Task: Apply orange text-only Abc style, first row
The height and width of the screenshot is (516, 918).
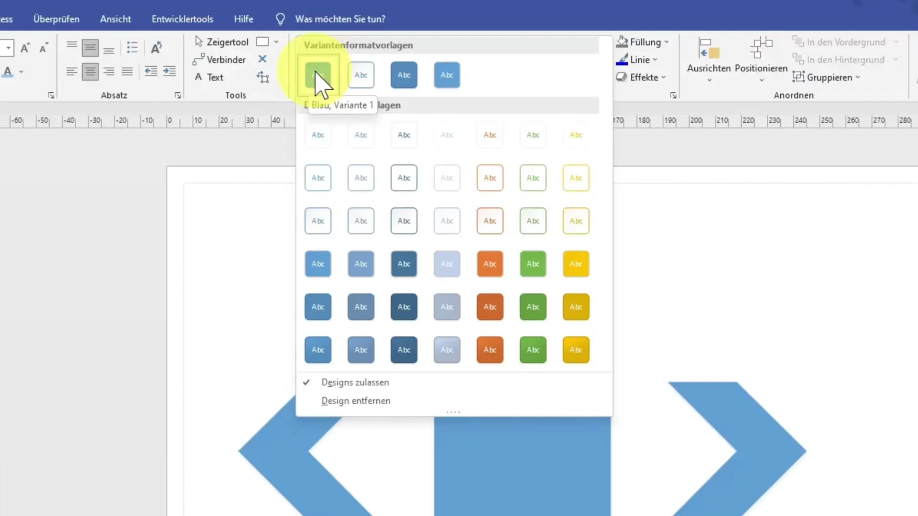Action: [490, 135]
